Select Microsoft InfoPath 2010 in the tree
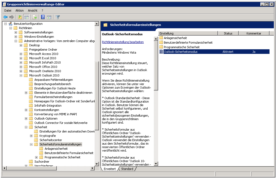 coord(45,62)
